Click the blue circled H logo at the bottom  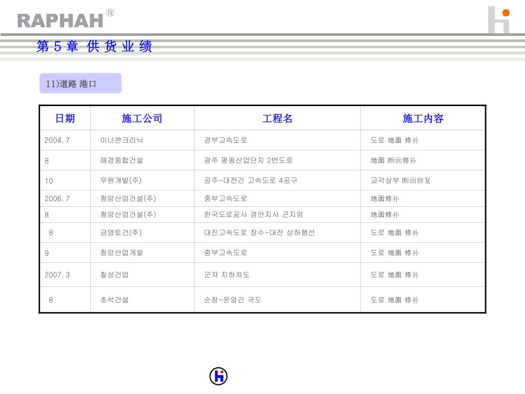(x=218, y=376)
